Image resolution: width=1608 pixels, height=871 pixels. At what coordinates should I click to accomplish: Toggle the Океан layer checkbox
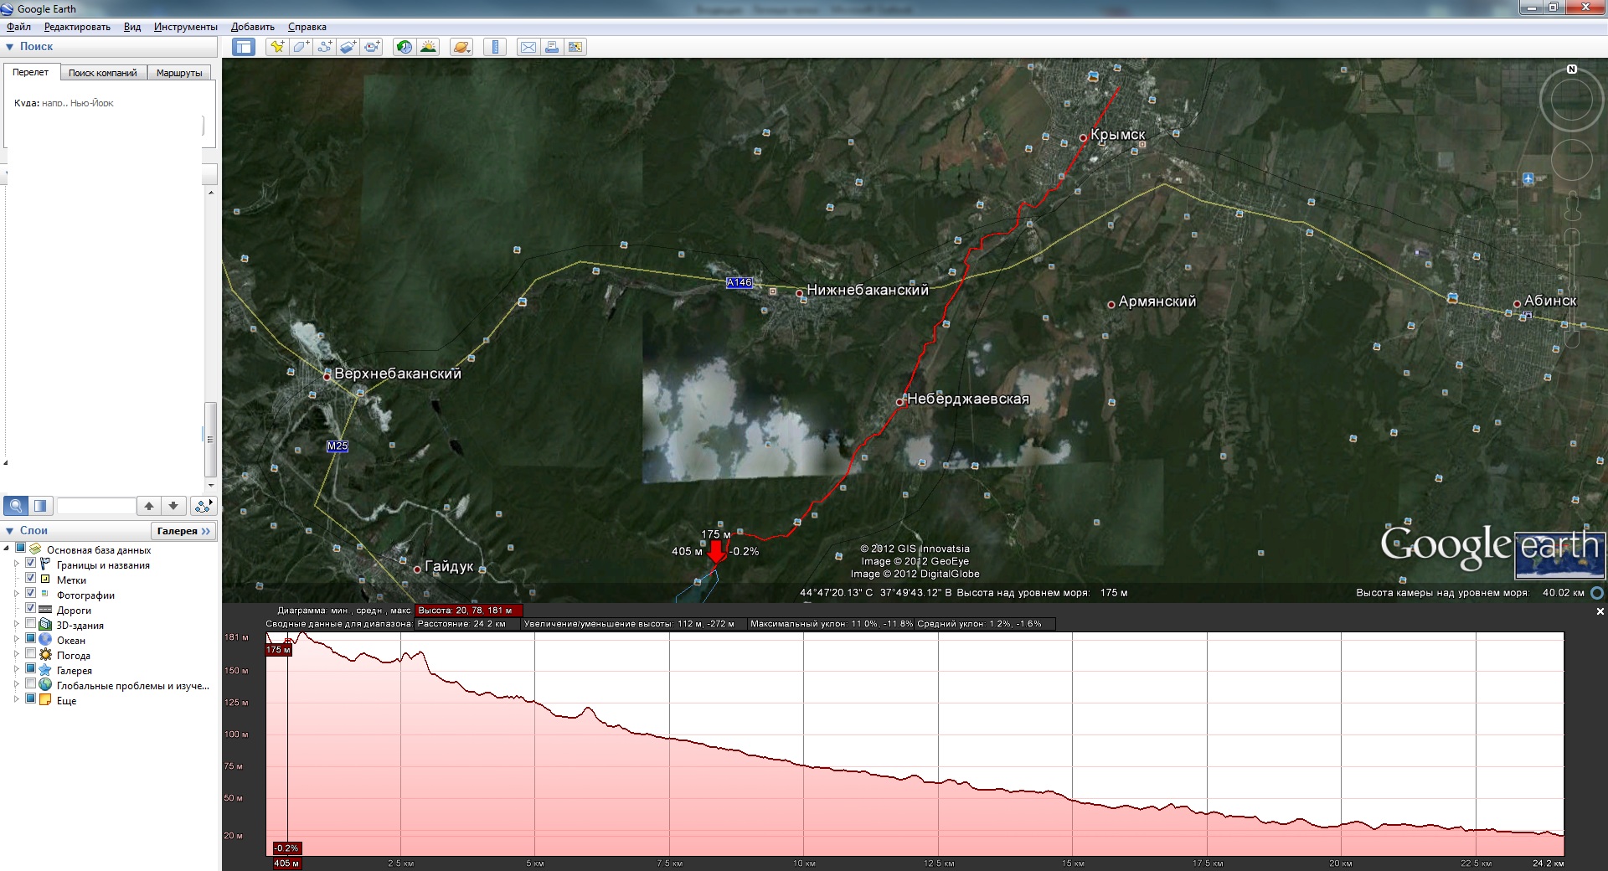click(x=31, y=640)
